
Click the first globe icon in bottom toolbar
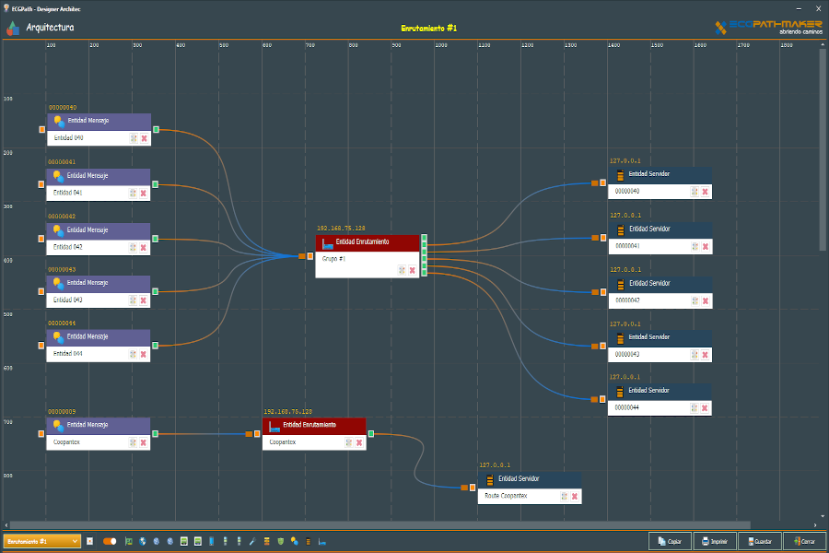pos(143,541)
